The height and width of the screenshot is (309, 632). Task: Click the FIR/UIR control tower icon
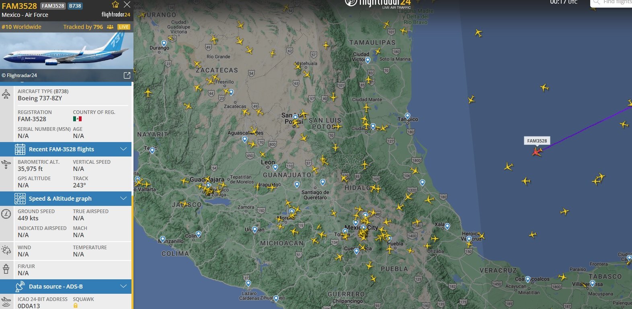(x=6, y=269)
